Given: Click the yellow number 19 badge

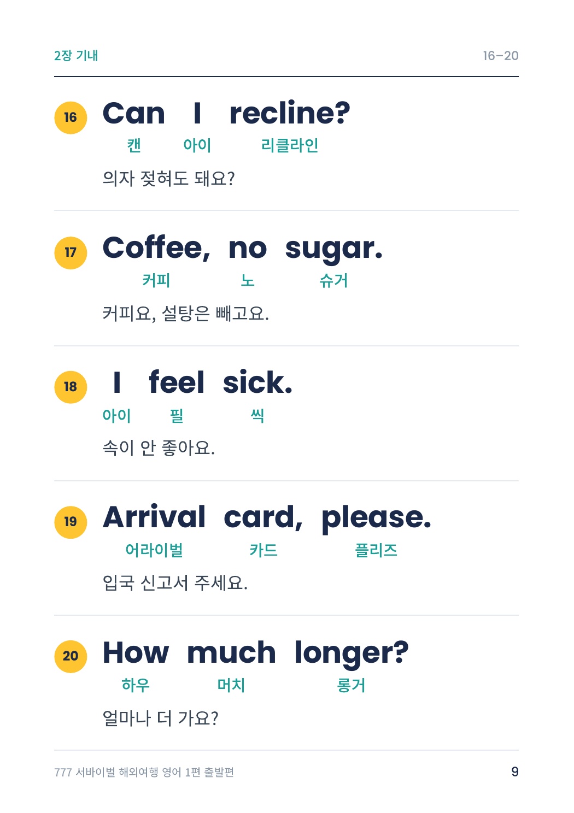Looking at the screenshot, I should [71, 522].
